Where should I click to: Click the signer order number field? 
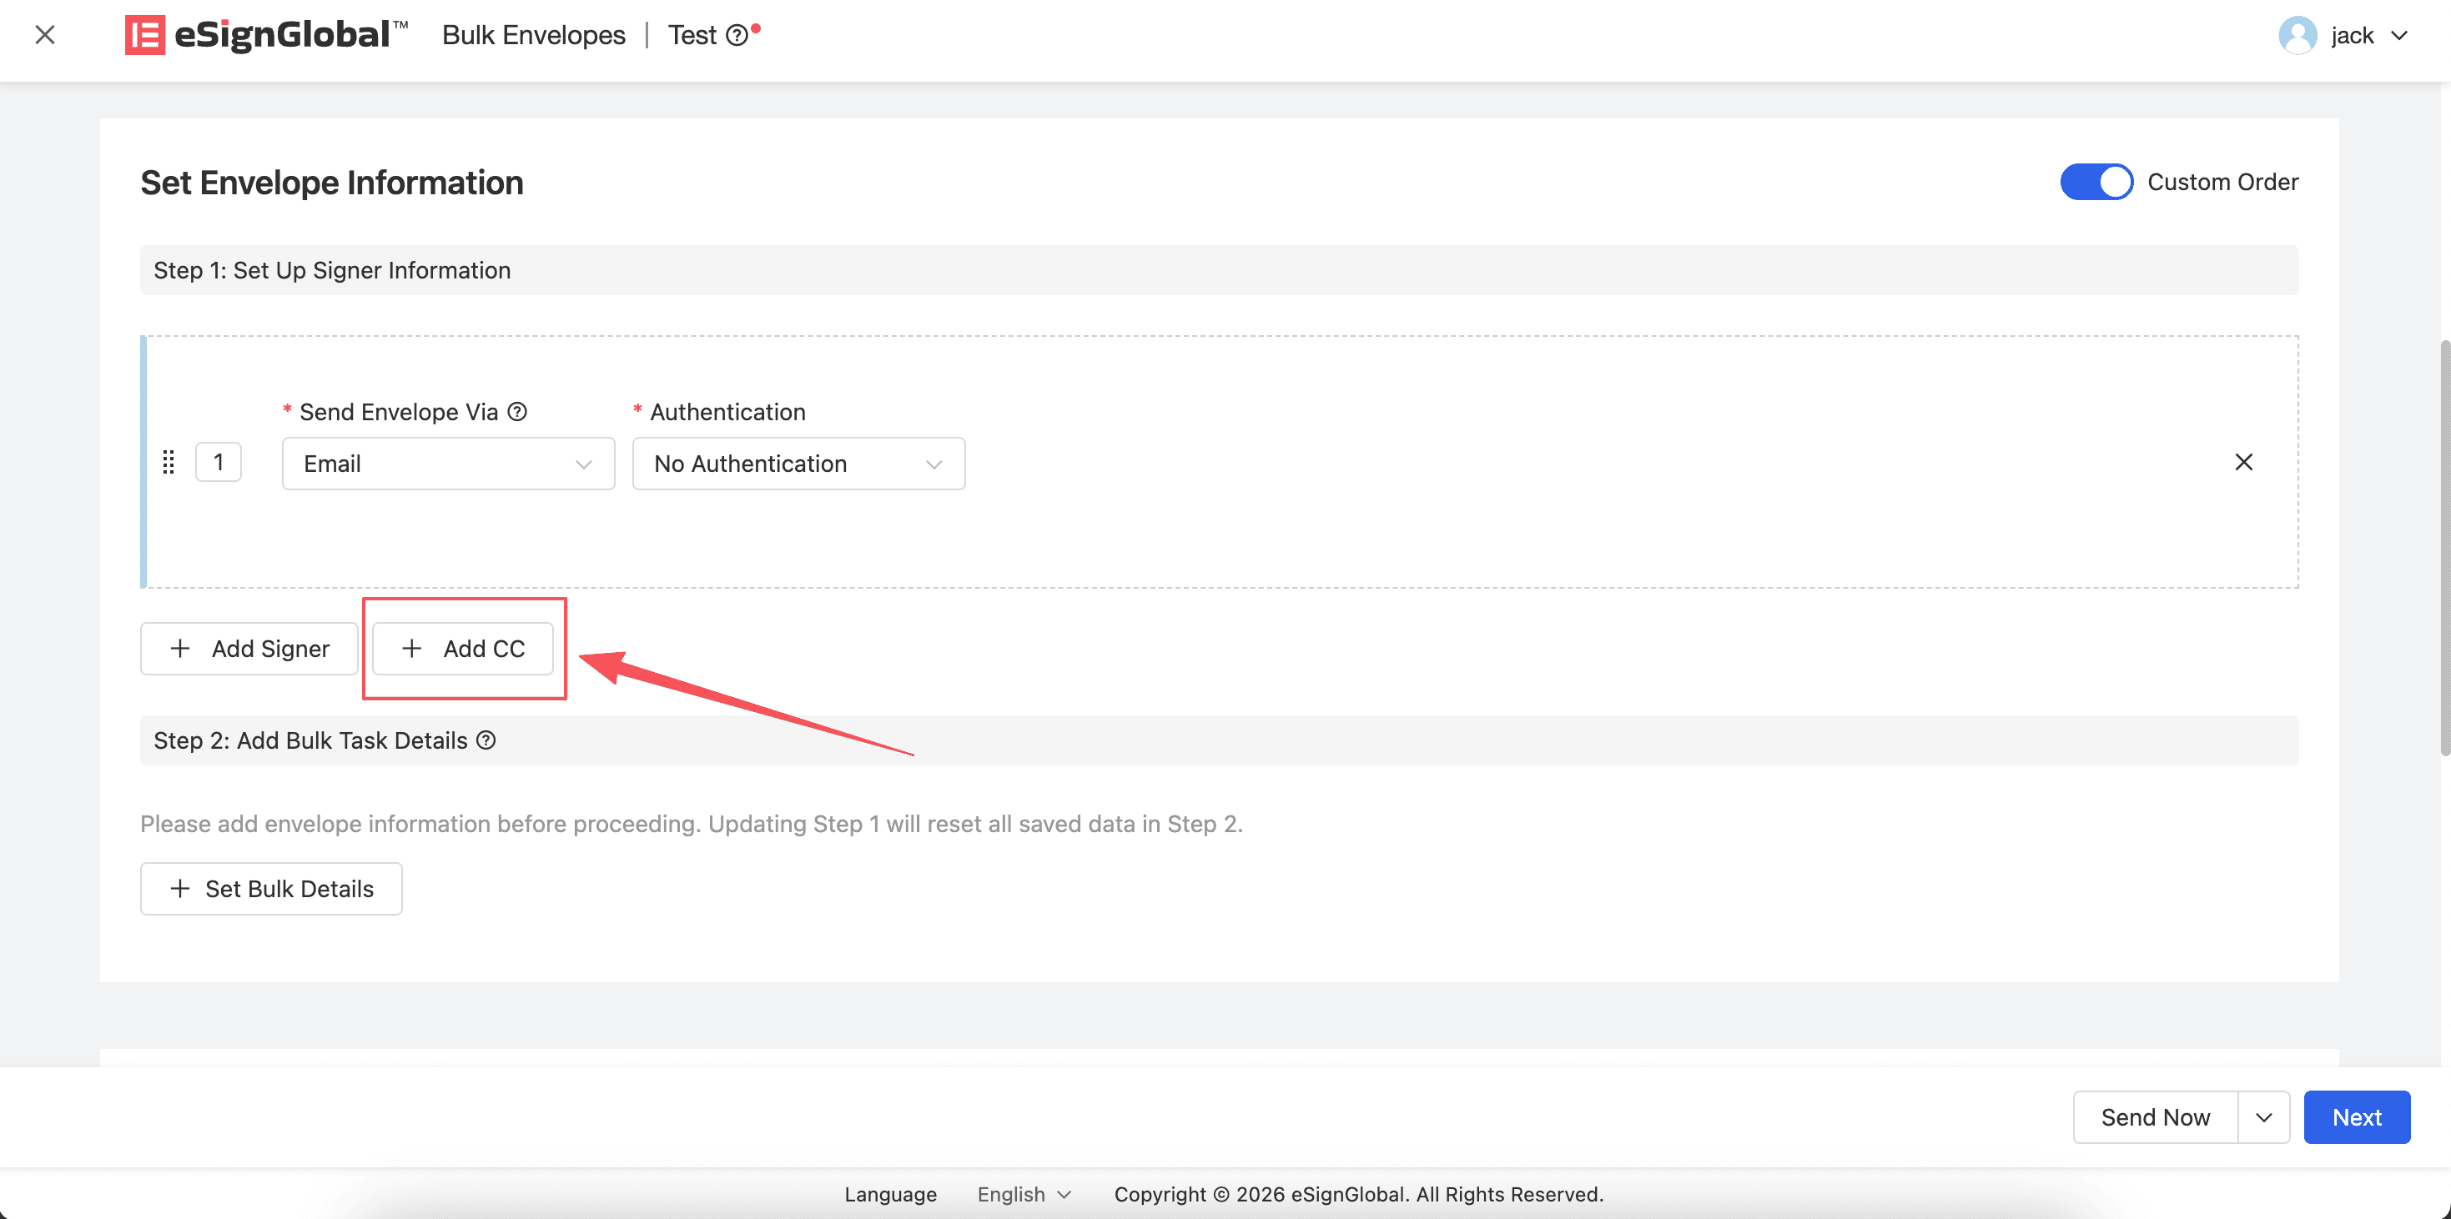coord(219,462)
